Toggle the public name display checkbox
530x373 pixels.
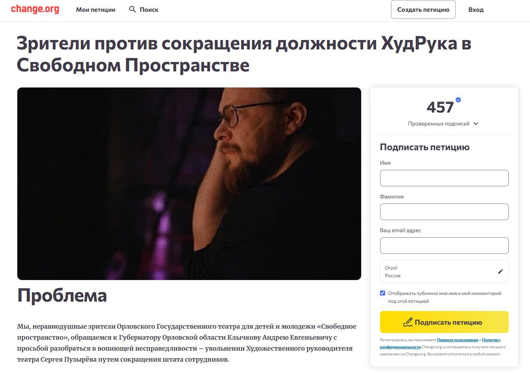(383, 293)
